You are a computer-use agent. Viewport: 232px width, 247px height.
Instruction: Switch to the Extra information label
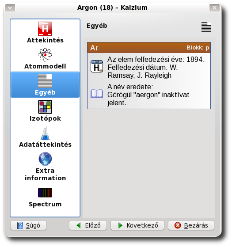click(45, 175)
